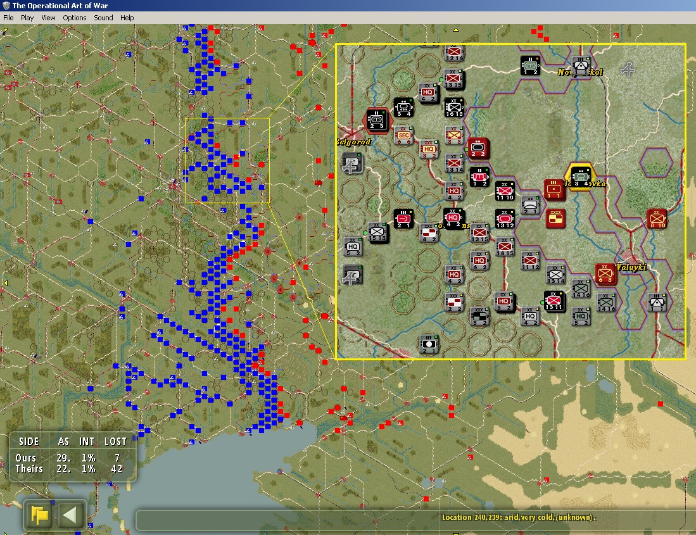Select the black unit counter marked 16 18
Screen dimensions: 696x535
pyautogui.click(x=453, y=108)
